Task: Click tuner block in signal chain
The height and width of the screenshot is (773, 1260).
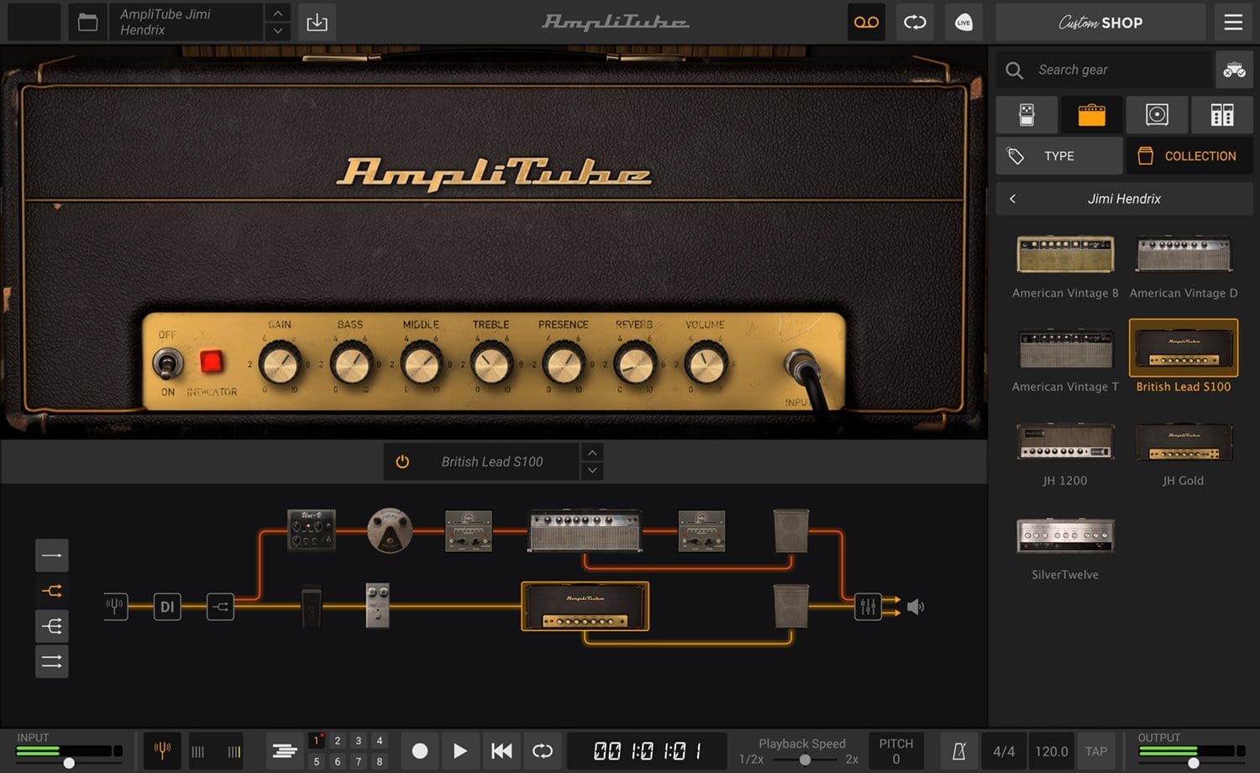Action: [115, 607]
